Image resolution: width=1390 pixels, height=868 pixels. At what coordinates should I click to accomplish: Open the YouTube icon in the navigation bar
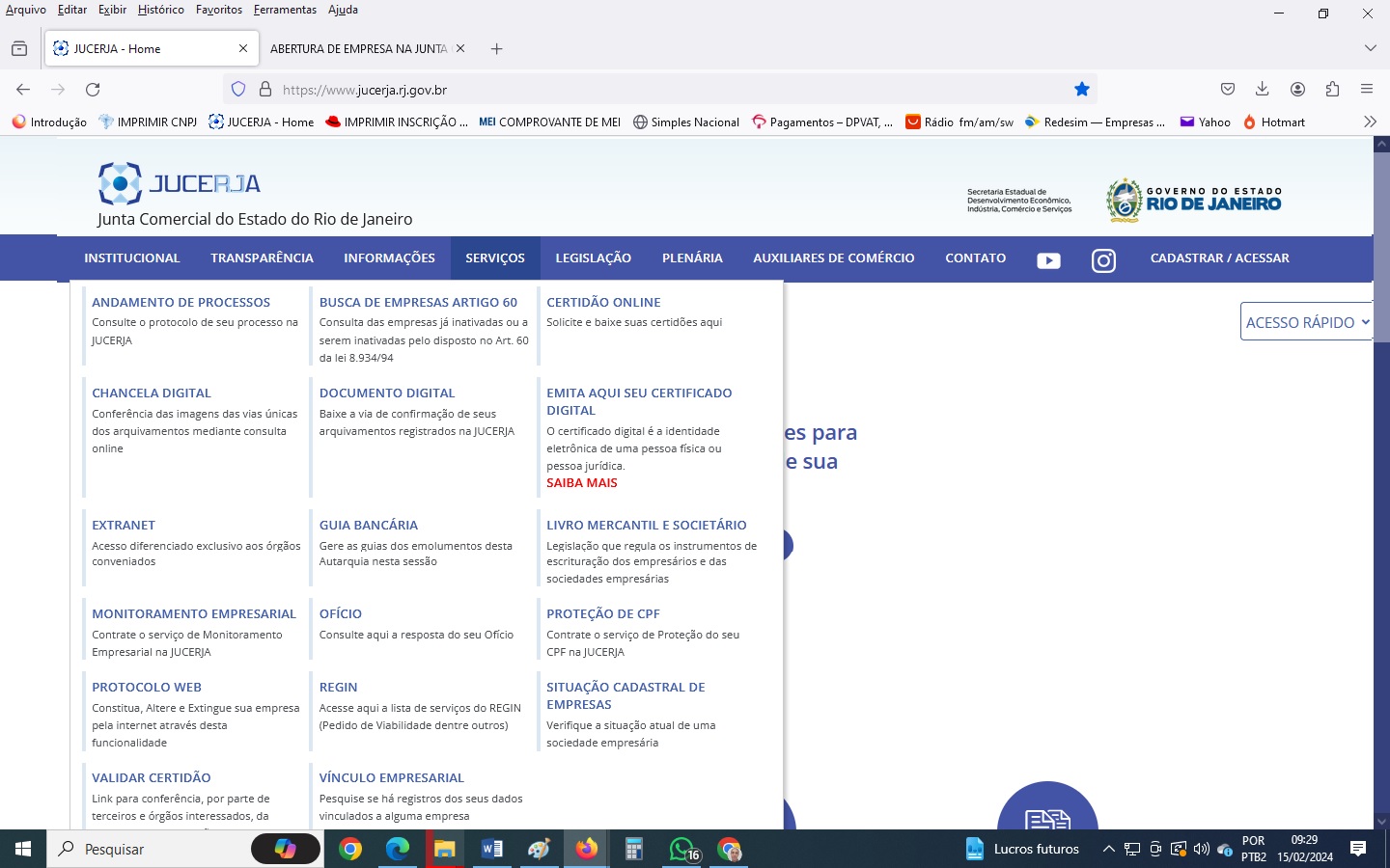pyautogui.click(x=1048, y=260)
